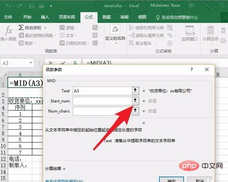Viewport: 228px width, 182px height.
Task: Click the Save icon in title bar
Action: point(31,6)
